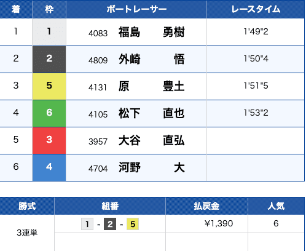Screen dimensions: 306x251
Task: Open racer profile 大谷 直弘
Action: (x=152, y=140)
